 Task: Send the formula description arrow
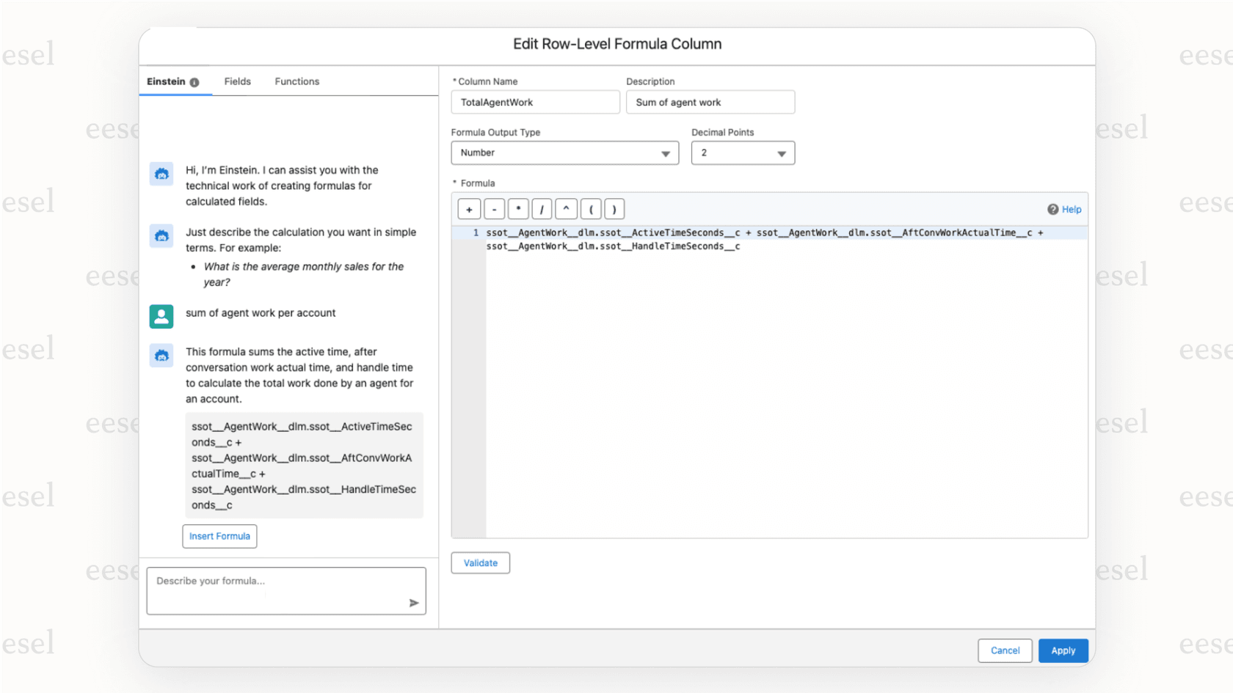414,603
